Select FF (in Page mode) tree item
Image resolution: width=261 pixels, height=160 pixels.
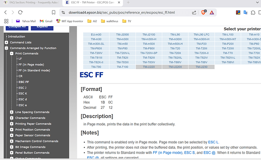tap(31, 65)
